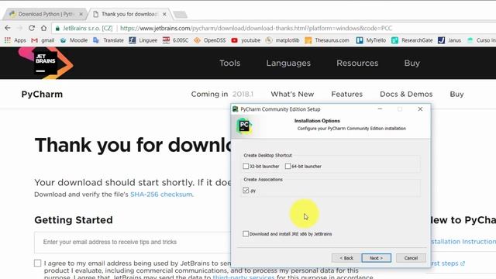Screen dimensions: 496x279
Task: Open the Thesaurus.com bookmark
Action: tap(327, 40)
